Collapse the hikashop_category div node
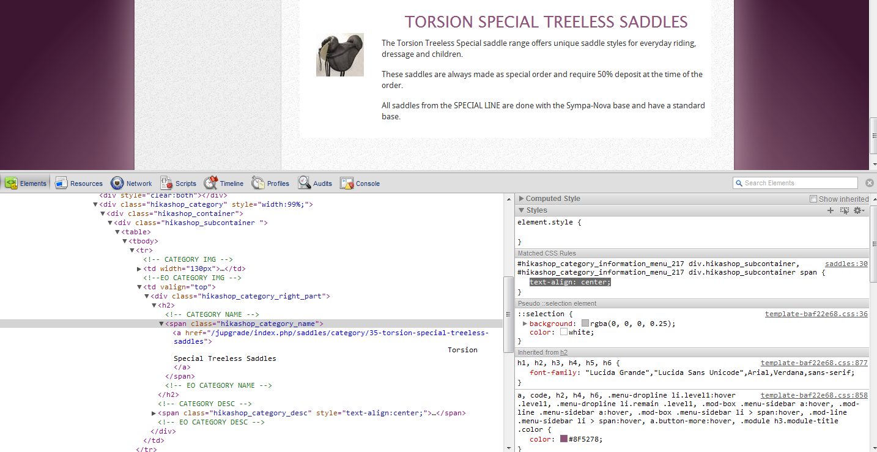 tap(95, 204)
